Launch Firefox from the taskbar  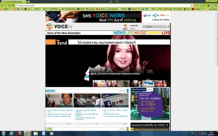(20, 133)
